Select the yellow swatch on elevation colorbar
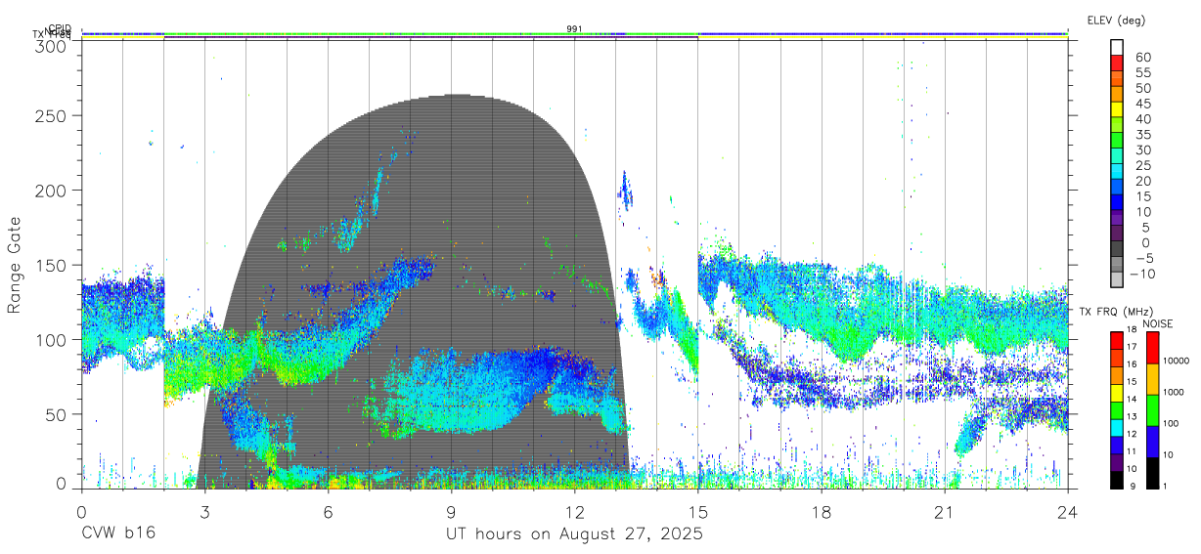 1118,110
